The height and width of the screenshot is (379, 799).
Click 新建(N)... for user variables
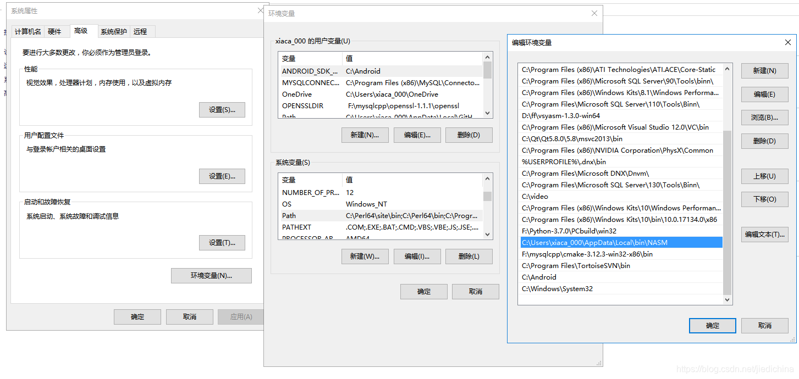[x=365, y=135]
